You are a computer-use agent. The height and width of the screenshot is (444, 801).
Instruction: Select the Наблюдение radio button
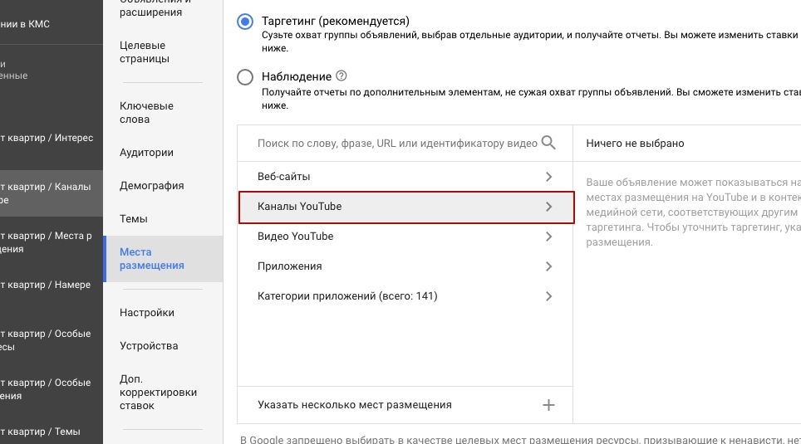245,77
